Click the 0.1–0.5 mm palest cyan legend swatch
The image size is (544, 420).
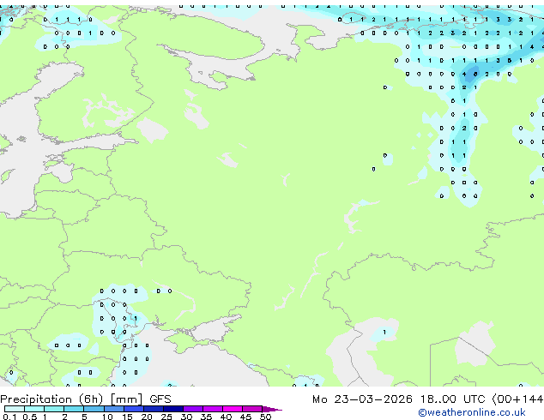[x=15, y=409]
